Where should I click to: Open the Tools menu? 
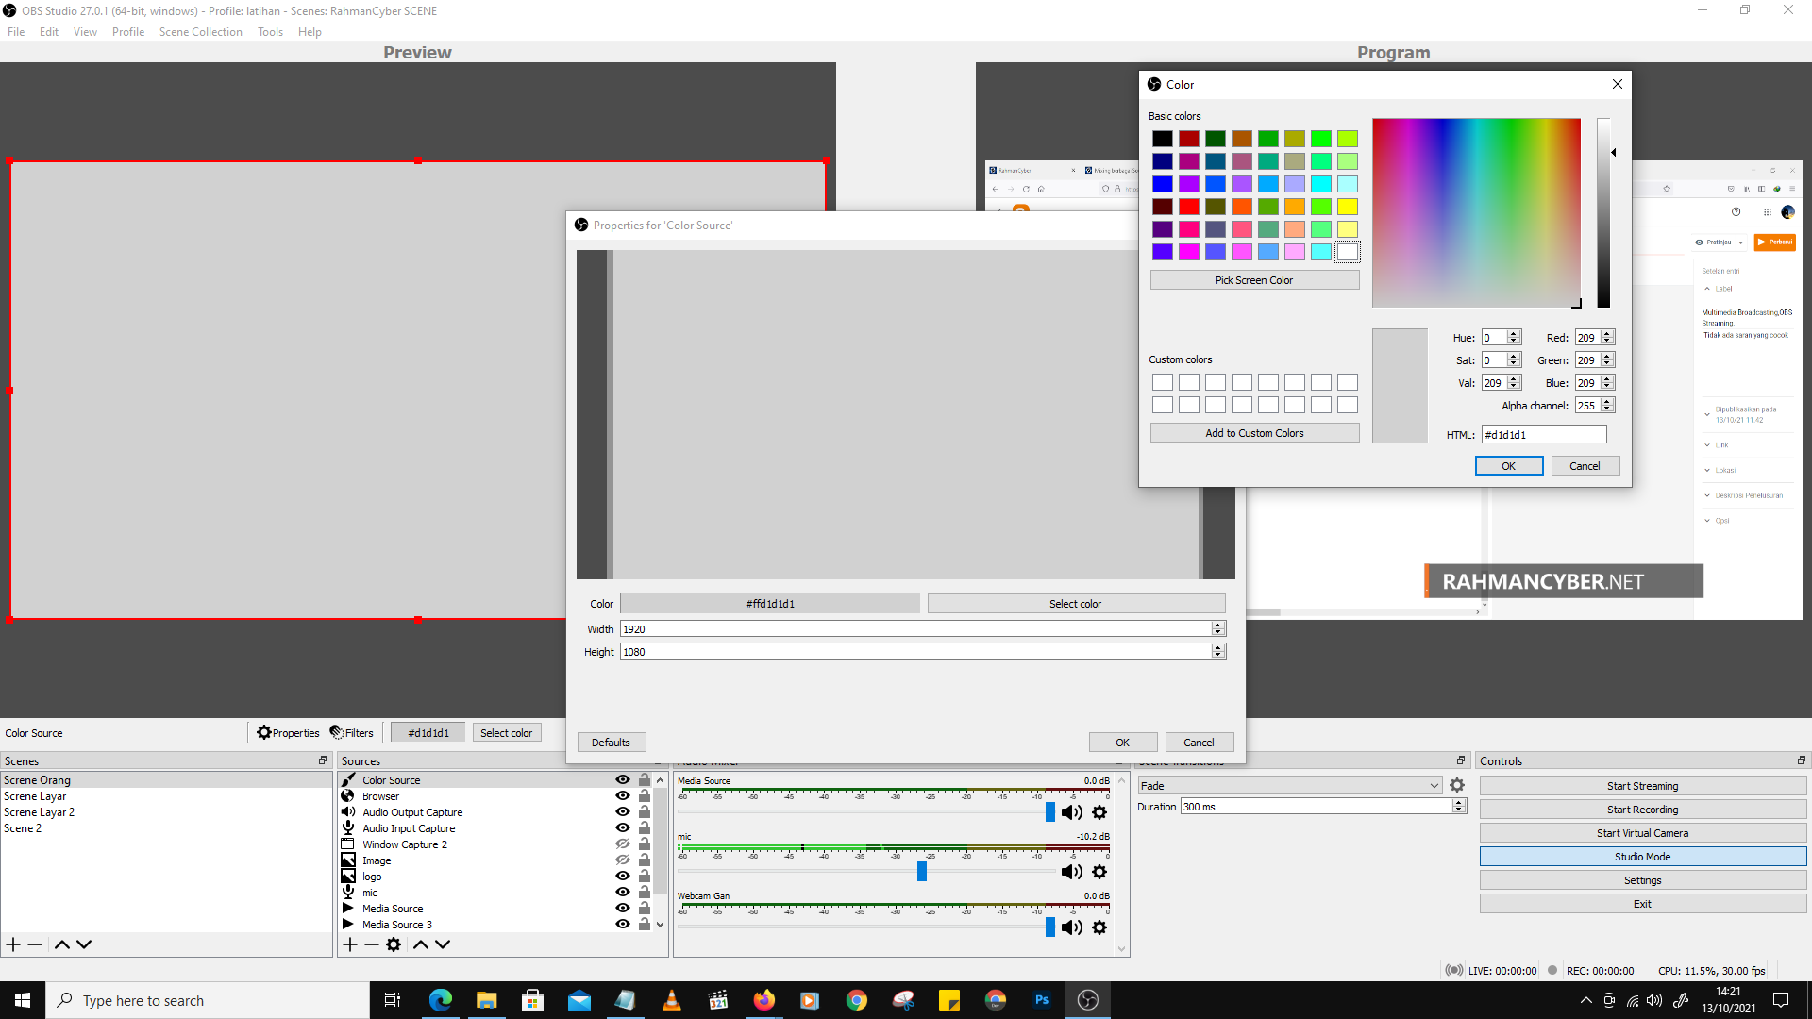point(270,31)
